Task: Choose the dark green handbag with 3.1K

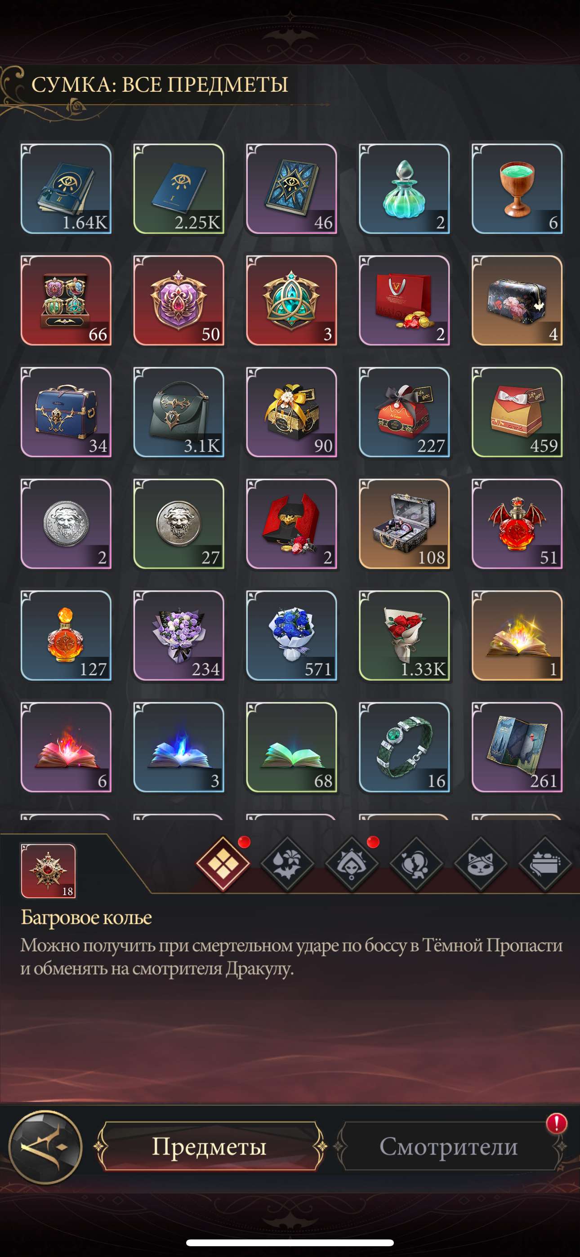Action: pyautogui.click(x=178, y=412)
